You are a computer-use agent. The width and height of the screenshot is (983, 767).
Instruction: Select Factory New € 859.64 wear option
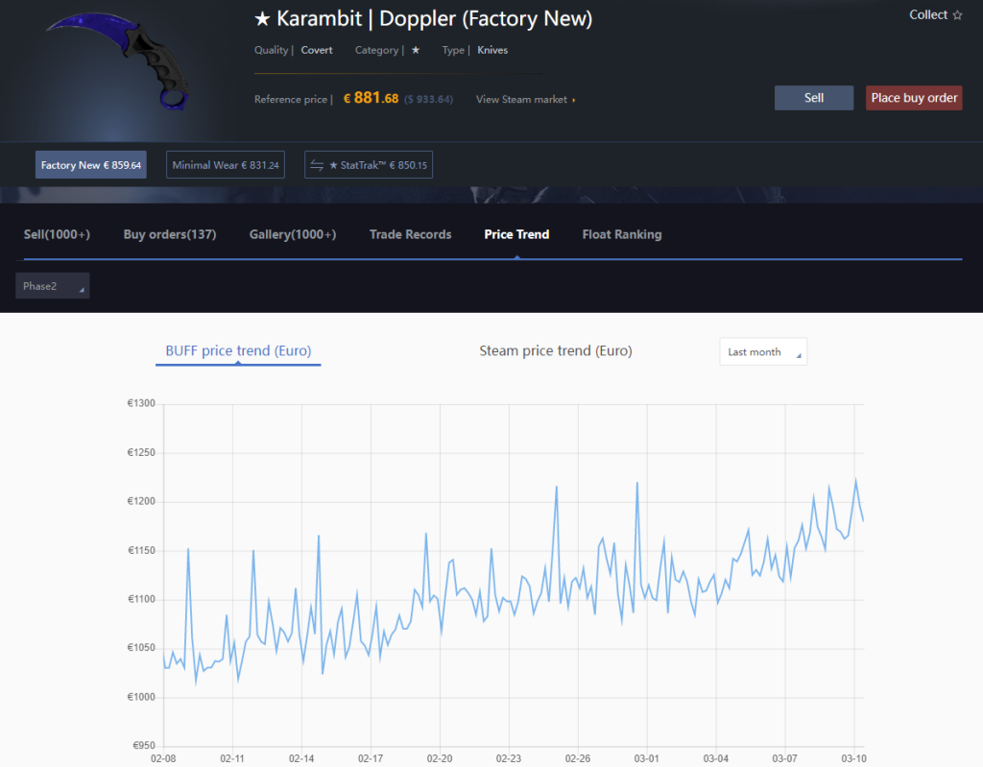coord(91,165)
